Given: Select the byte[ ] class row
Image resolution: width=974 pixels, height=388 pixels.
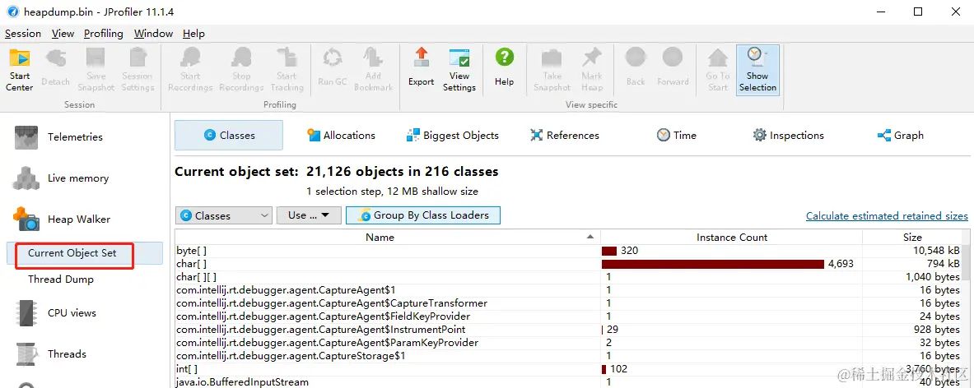Looking at the screenshot, I should 568,251.
